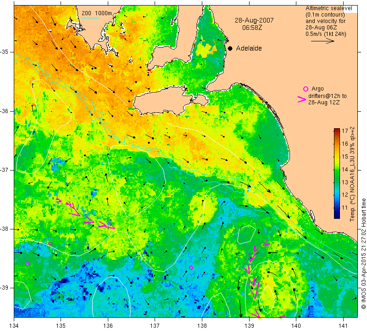Click longitude axis label 136
The width and height of the screenshot is (367, 331).
coord(108,326)
